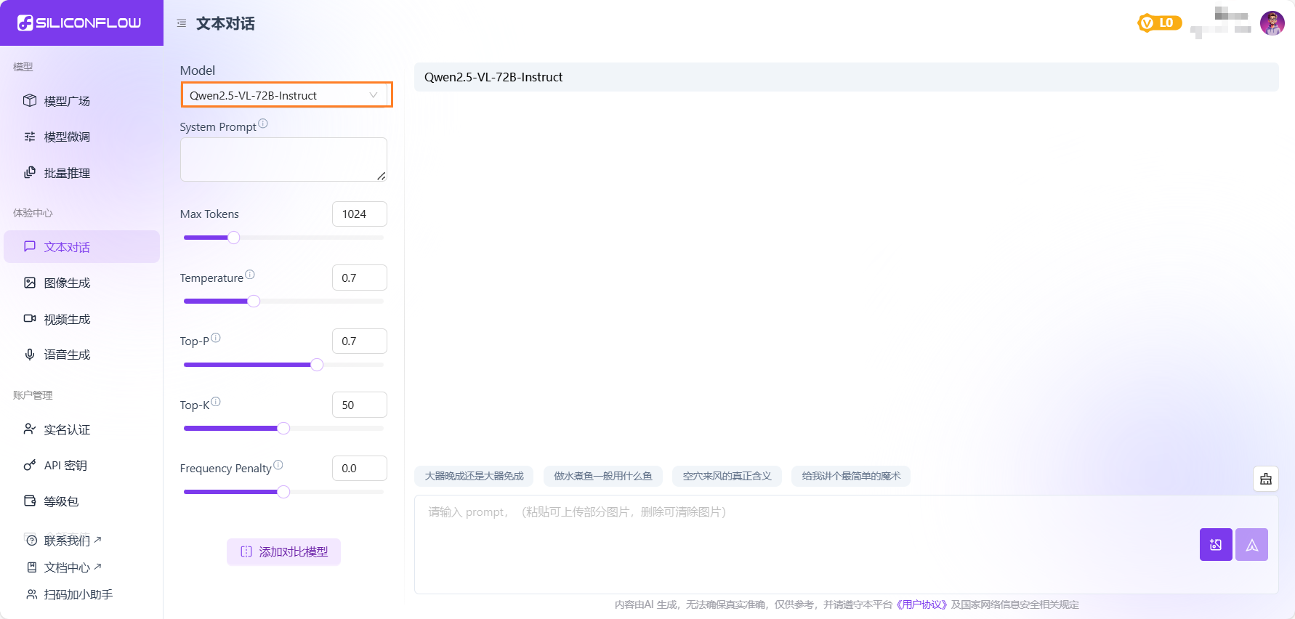This screenshot has width=1295, height=619.
Task: Click the 文本对话 page title
Action: (x=225, y=23)
